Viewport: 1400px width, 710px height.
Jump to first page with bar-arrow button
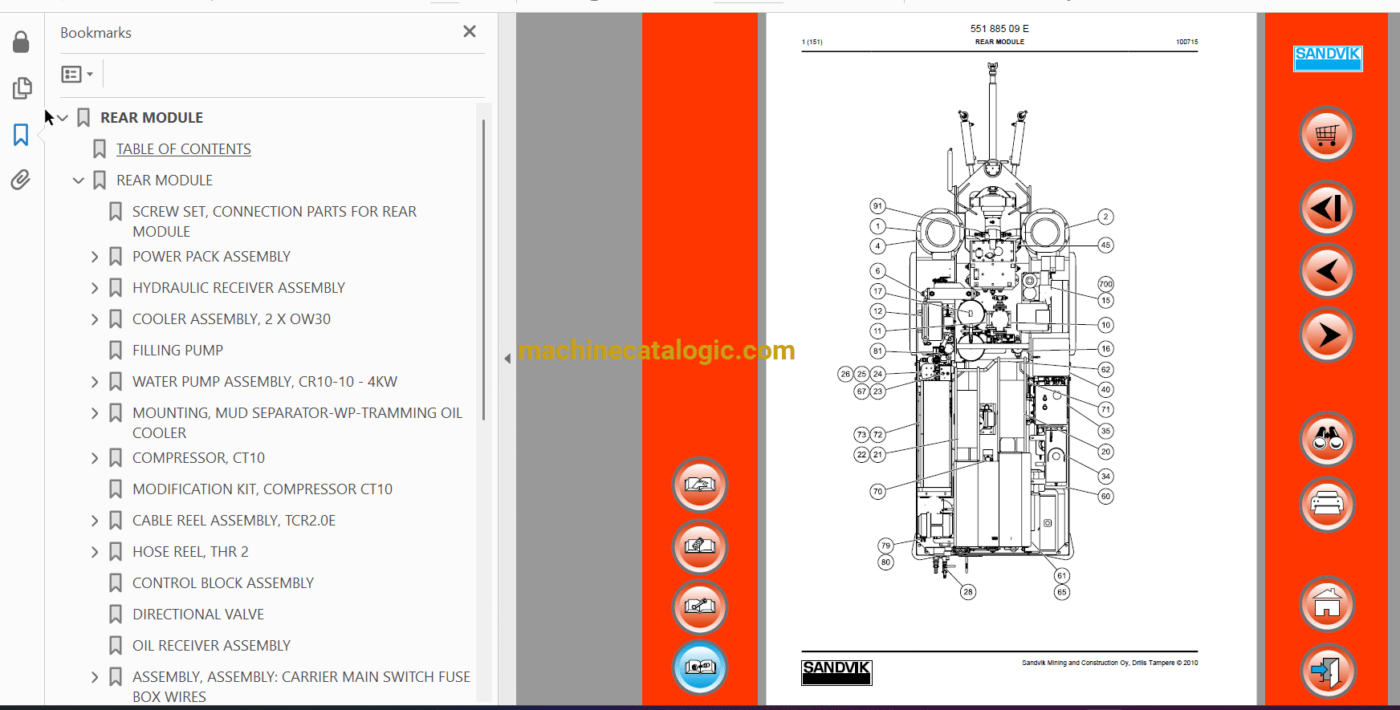click(x=1327, y=208)
